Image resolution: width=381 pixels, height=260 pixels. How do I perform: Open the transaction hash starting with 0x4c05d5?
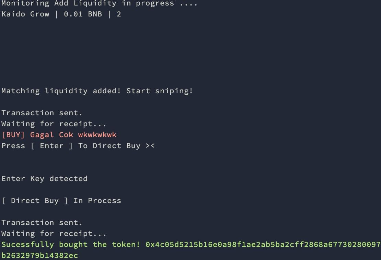(263, 245)
